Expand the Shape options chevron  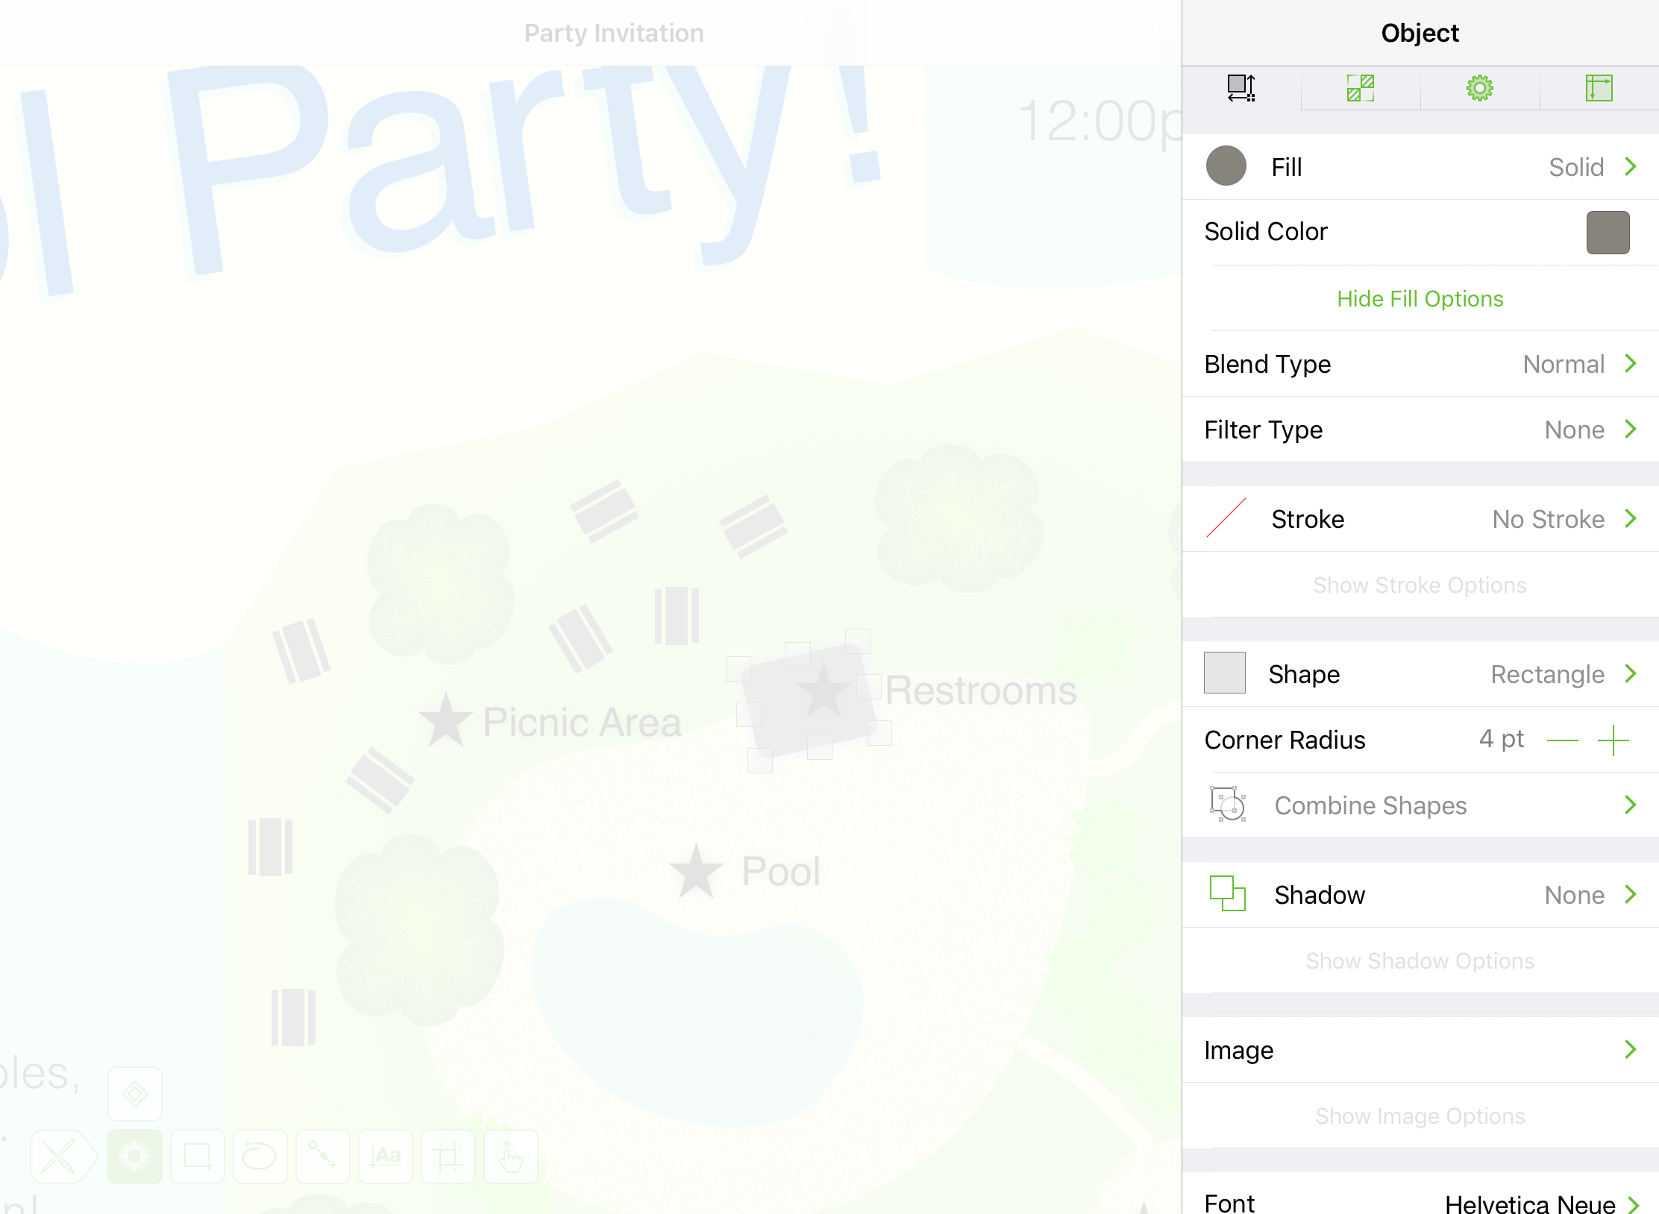[x=1629, y=673]
